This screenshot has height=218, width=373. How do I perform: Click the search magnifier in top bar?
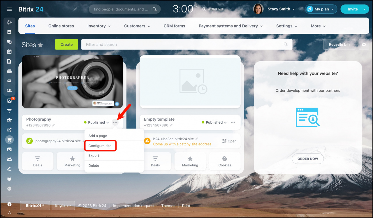coord(154,9)
